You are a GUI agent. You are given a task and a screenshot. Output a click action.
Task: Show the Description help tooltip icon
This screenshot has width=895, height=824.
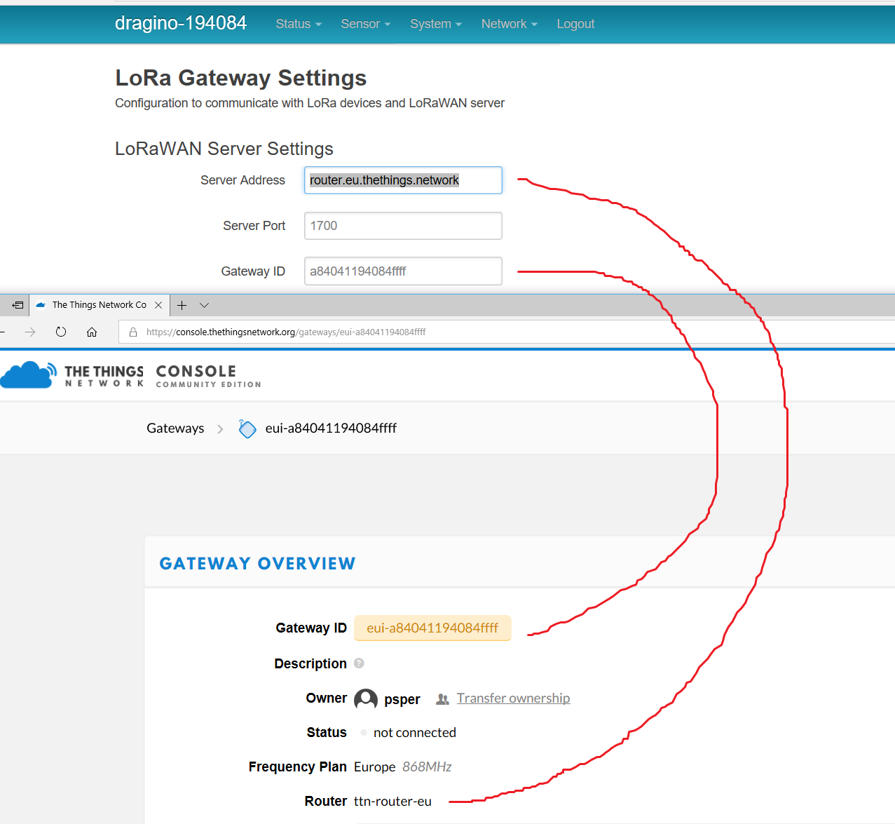click(359, 663)
